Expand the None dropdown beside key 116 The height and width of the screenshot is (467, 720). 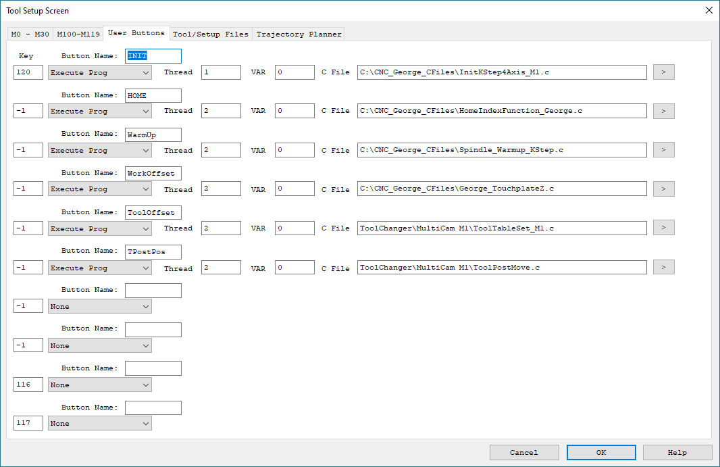coord(99,385)
